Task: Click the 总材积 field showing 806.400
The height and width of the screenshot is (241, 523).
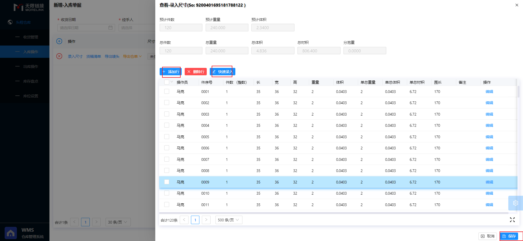Action: [319, 51]
